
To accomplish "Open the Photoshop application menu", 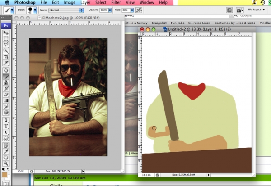I will (25, 2).
